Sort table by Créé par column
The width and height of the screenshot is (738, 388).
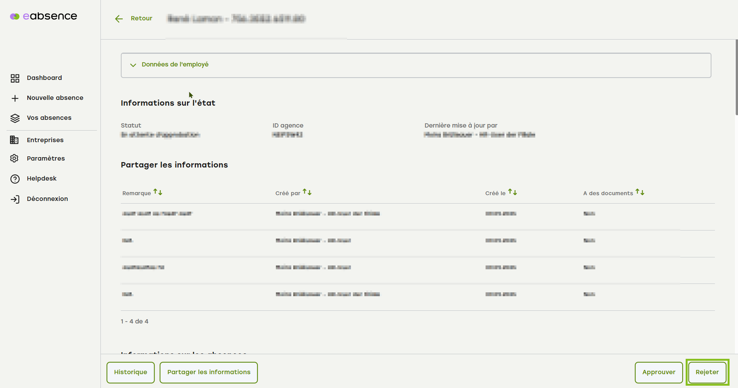point(307,192)
